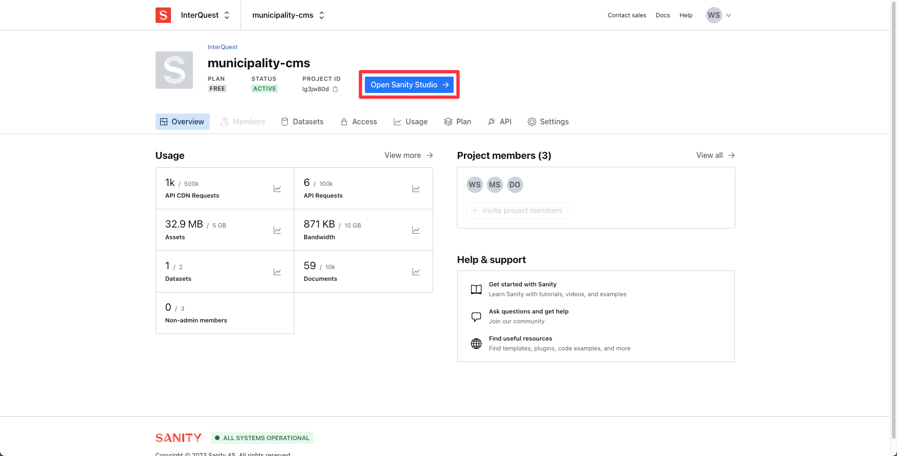Image resolution: width=897 pixels, height=456 pixels.
Task: Click View all project members link
Action: click(x=715, y=155)
